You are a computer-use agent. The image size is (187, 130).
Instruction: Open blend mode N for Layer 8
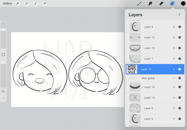[x=174, y=108]
